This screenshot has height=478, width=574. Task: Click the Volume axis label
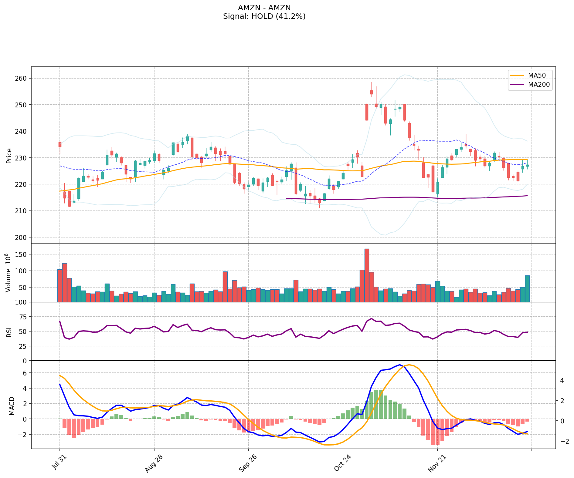[x=8, y=273]
